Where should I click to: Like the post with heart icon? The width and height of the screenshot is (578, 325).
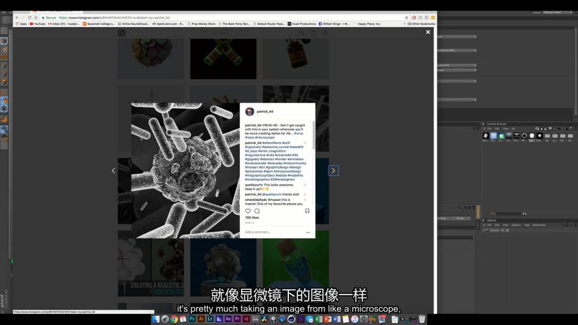click(x=248, y=211)
